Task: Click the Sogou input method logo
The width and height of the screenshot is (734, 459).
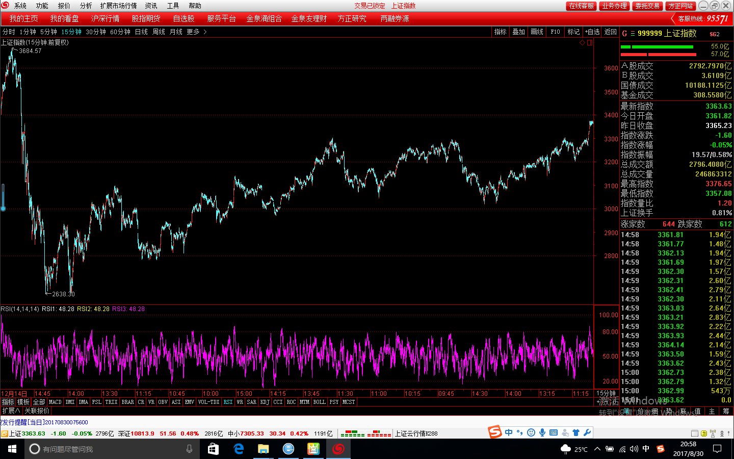Action: point(495,432)
